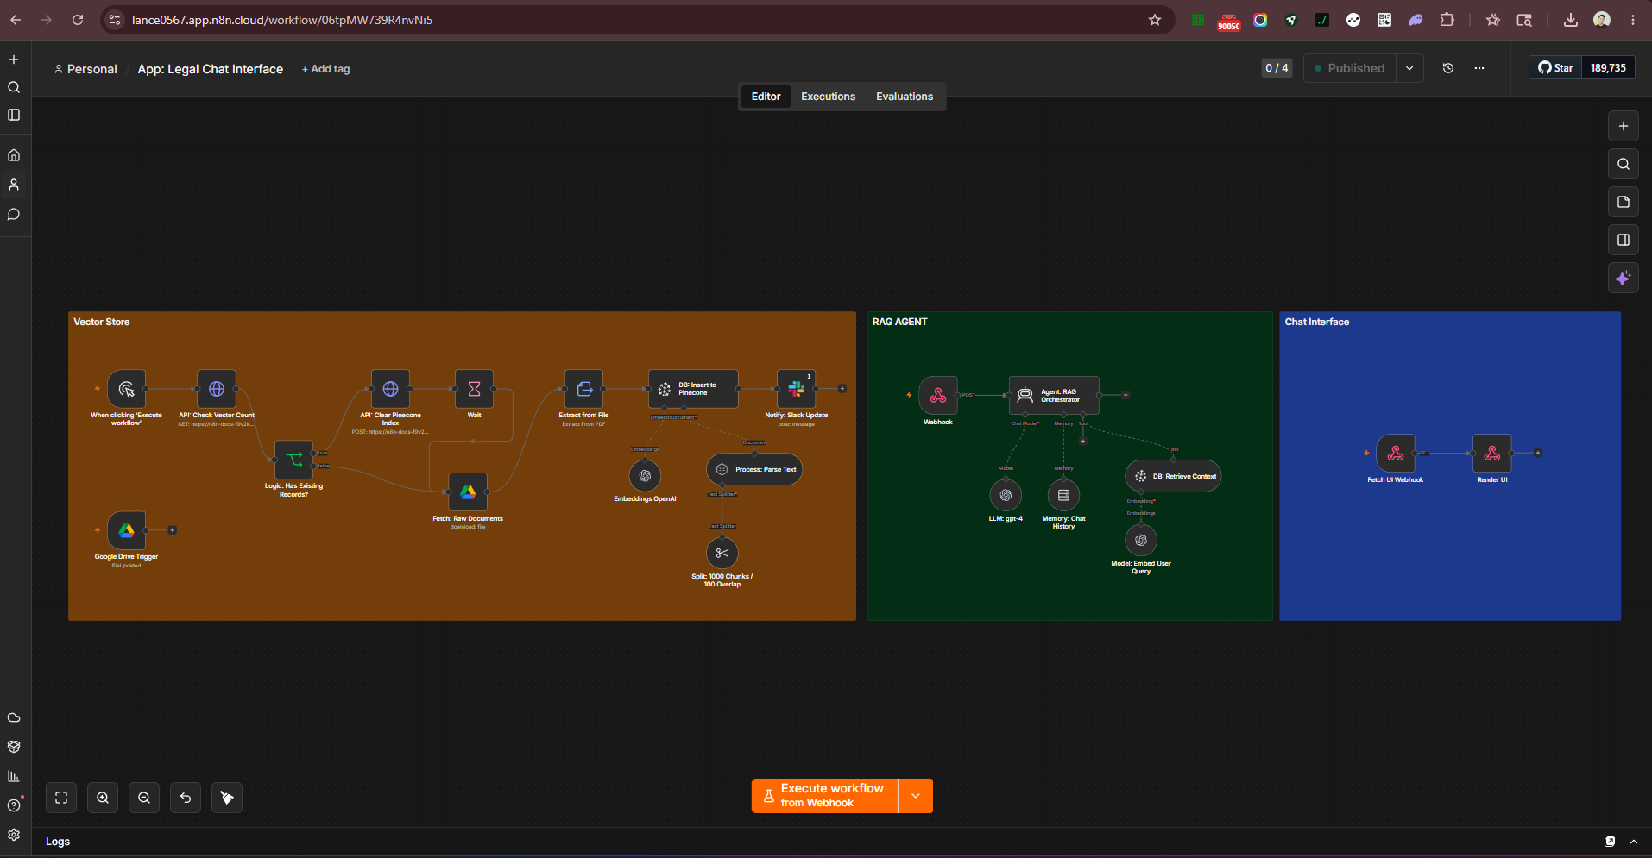
Task: Select the Memory: Chat History node
Action: pyautogui.click(x=1063, y=496)
